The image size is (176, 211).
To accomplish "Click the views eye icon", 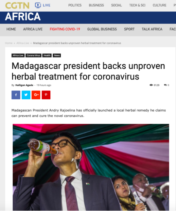I will (151, 85).
